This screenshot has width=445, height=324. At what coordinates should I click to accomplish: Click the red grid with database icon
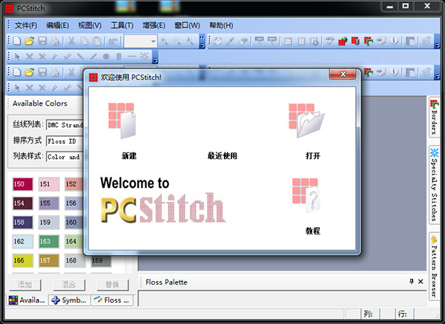coord(355,41)
